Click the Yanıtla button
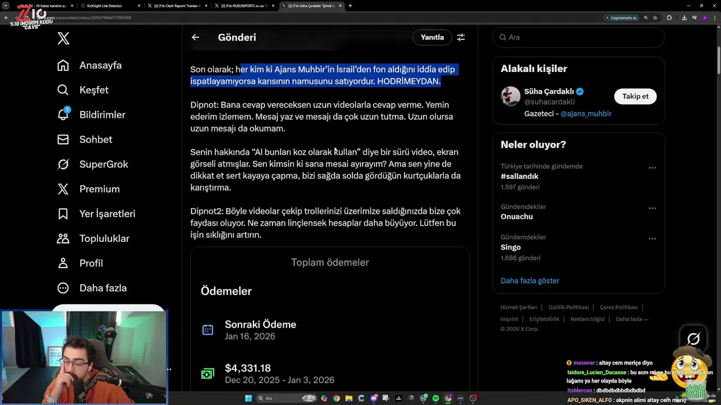Image resolution: width=721 pixels, height=405 pixels. point(432,37)
